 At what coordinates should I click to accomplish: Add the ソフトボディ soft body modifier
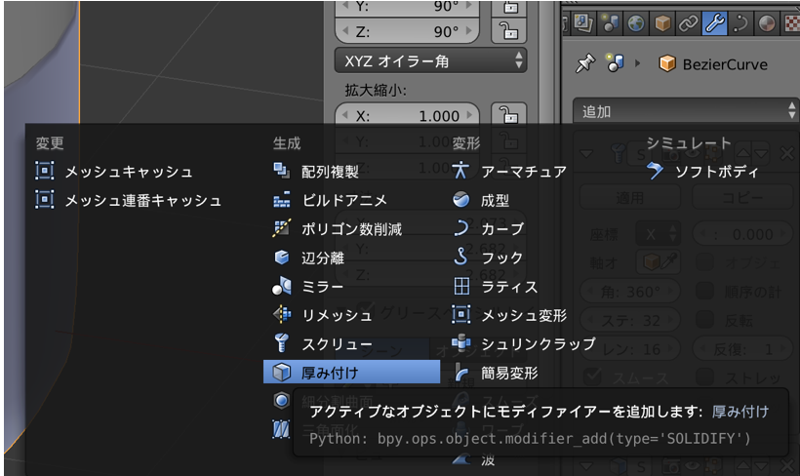pos(702,172)
